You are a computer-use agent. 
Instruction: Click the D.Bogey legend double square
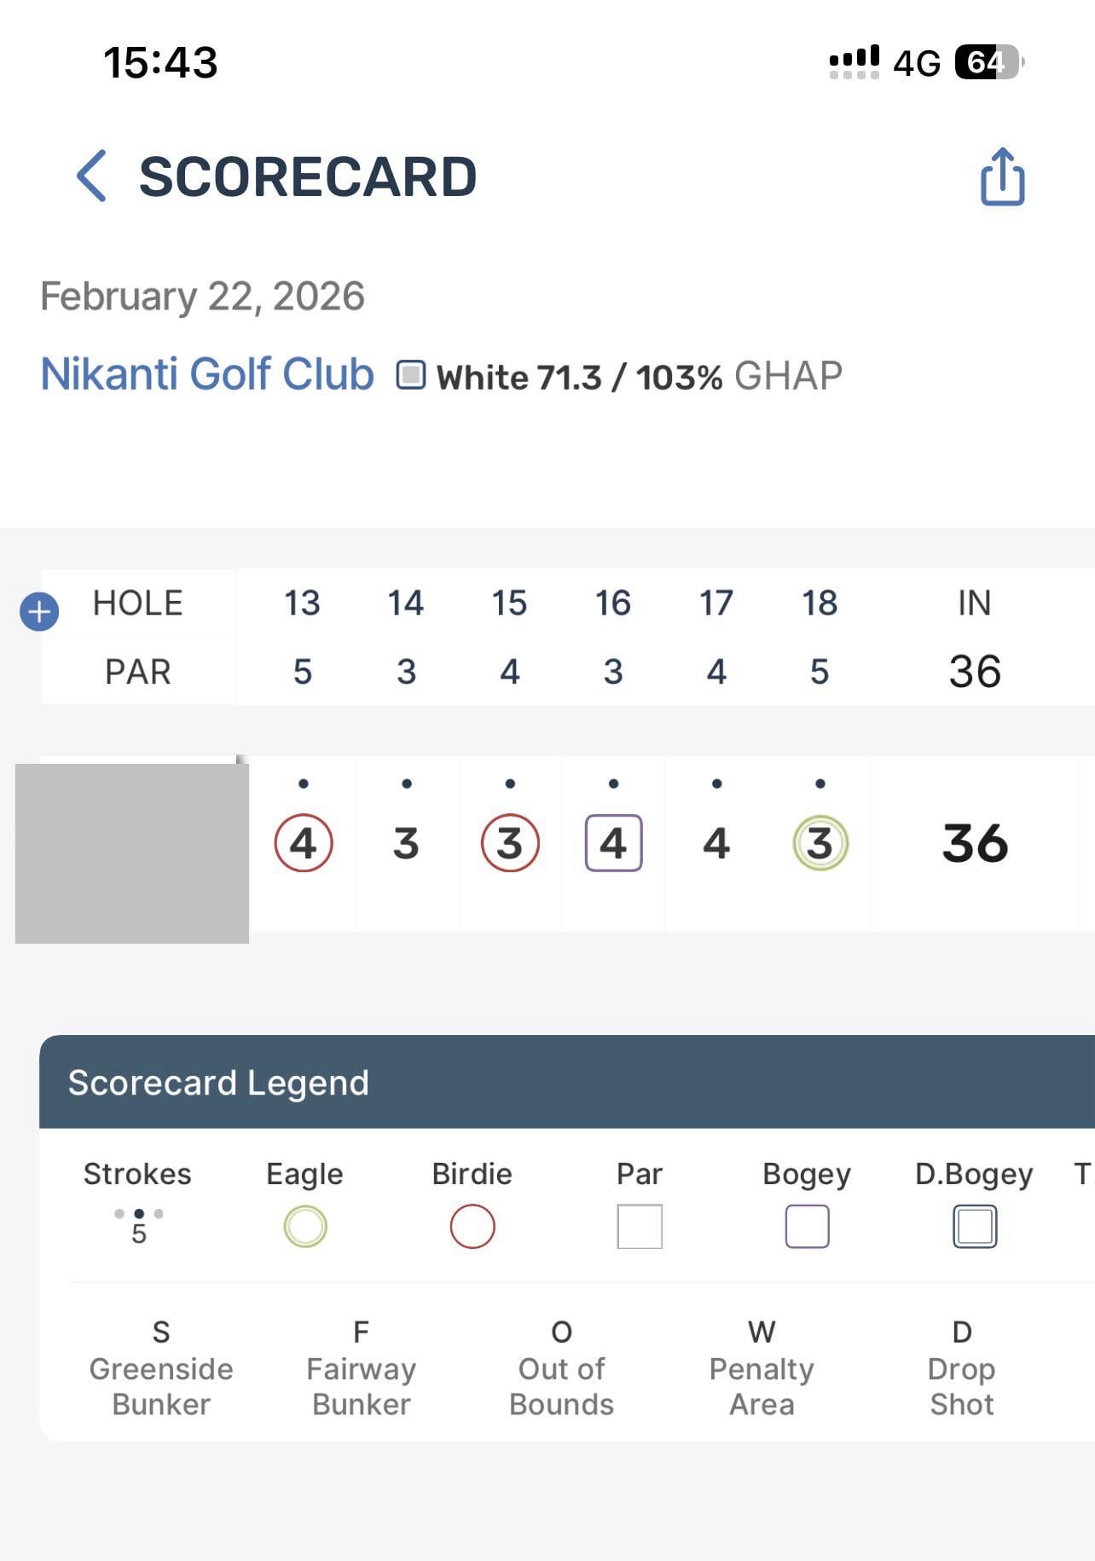point(975,1226)
